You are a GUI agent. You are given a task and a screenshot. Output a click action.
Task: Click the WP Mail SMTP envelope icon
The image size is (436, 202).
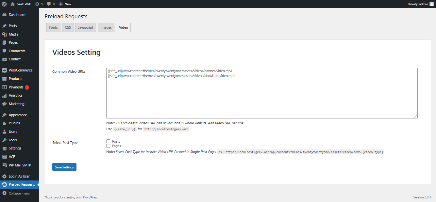point(4,165)
